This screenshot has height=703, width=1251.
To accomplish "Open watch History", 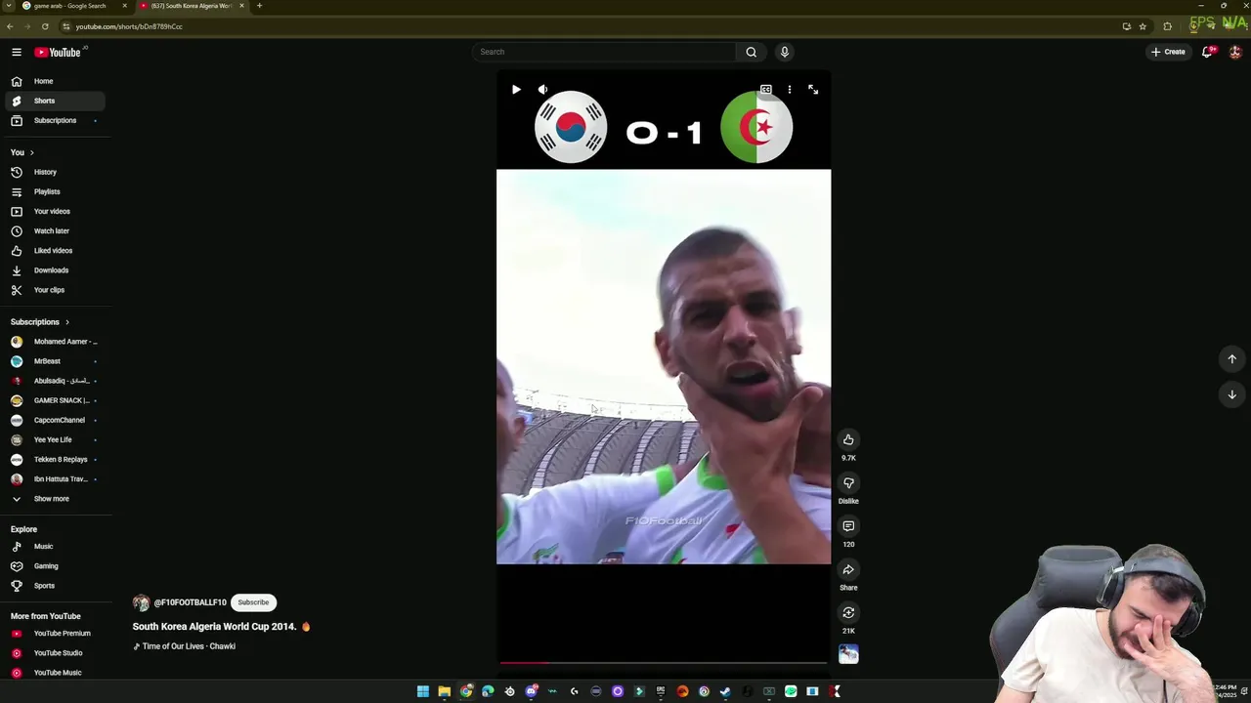I will tap(54, 172).
